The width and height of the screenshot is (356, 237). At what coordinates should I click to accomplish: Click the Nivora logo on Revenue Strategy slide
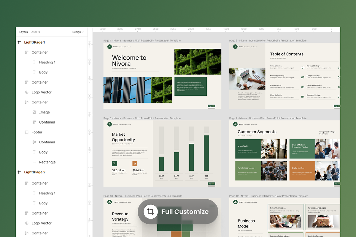click(x=109, y=202)
